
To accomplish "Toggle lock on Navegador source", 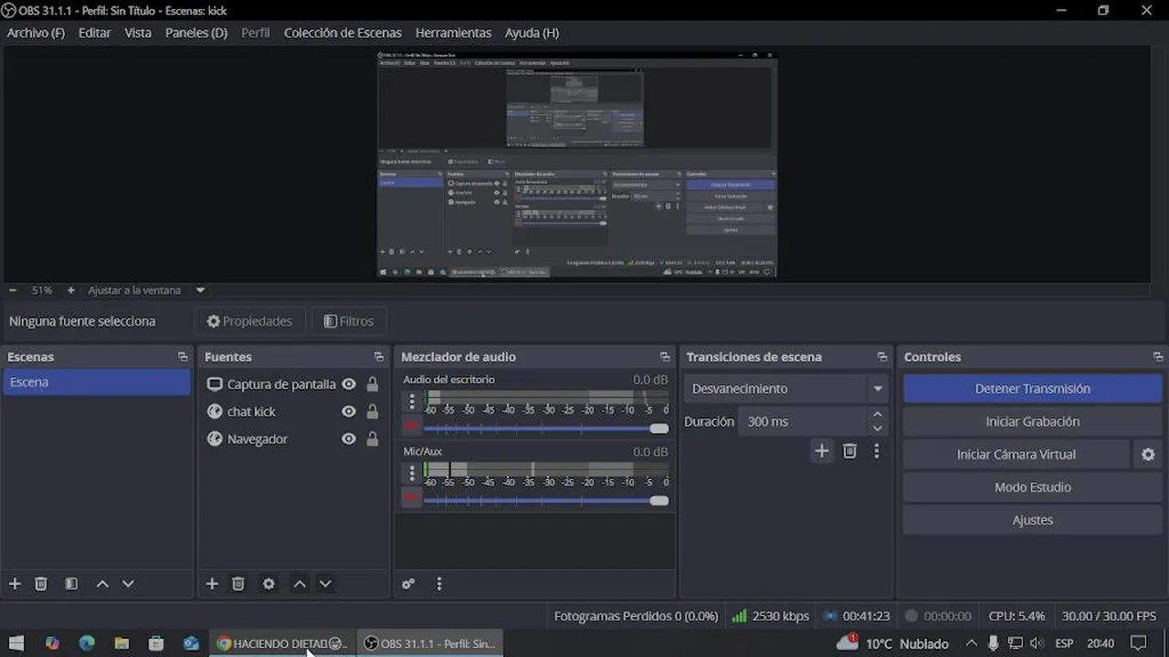I will (373, 439).
